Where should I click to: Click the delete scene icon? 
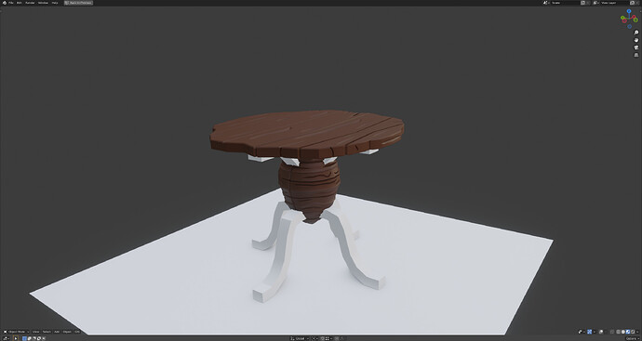pyautogui.click(x=588, y=3)
